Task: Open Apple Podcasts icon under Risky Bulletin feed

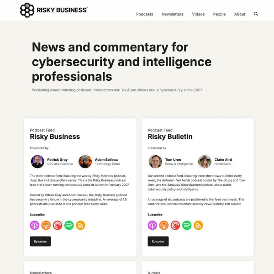Action: click(153, 225)
